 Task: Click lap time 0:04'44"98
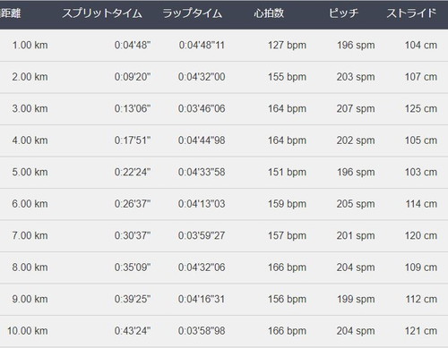(202, 140)
